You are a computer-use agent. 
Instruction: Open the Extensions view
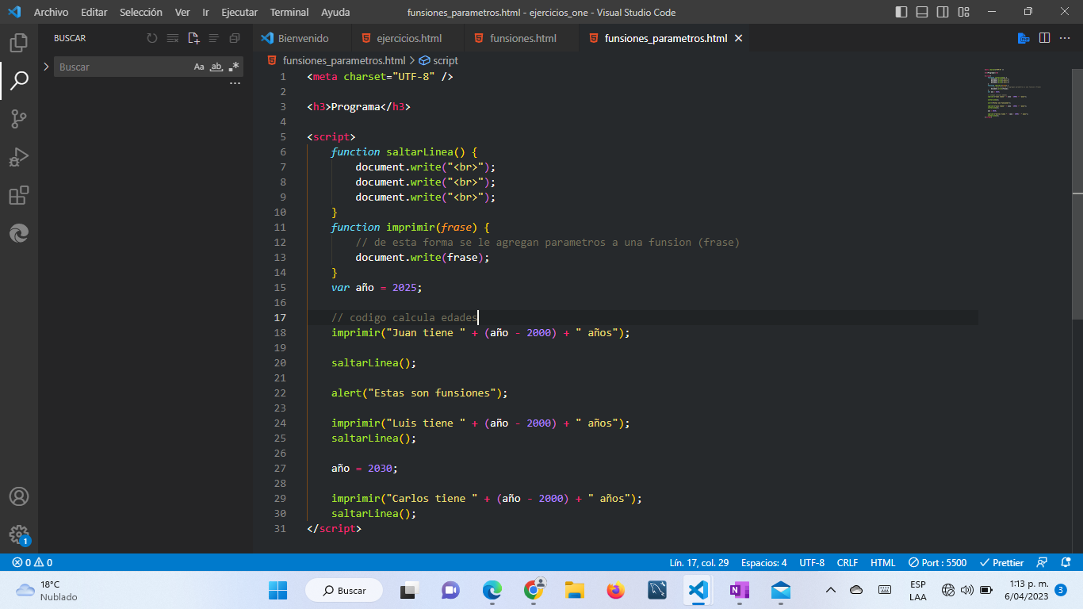point(19,195)
